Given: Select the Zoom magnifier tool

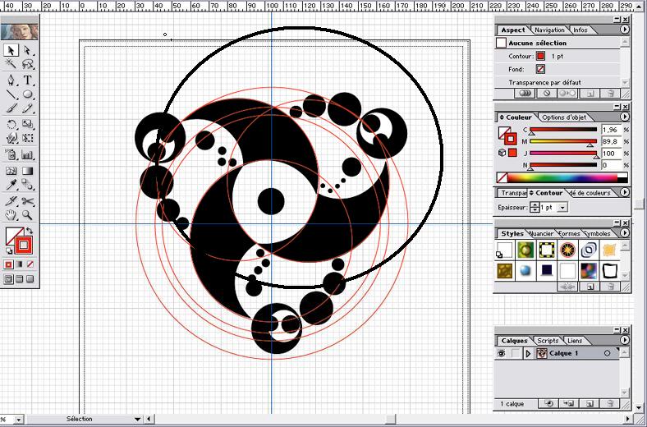Looking at the screenshot, I should click(x=27, y=215).
